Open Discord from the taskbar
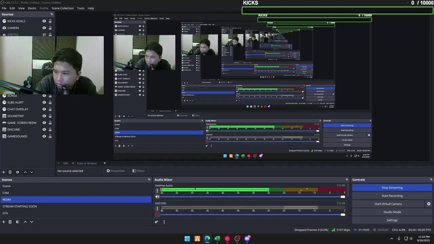This screenshot has height=244, width=434. [247, 239]
